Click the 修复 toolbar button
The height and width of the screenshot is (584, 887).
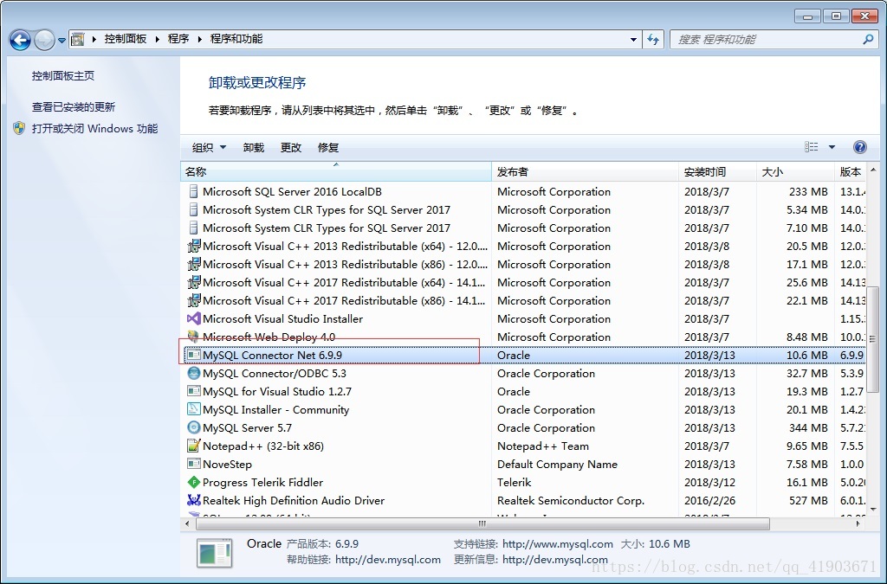328,147
